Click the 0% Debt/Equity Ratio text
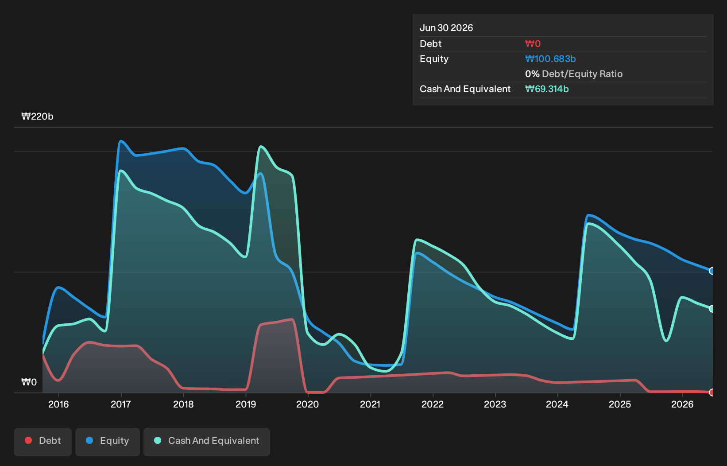The image size is (727, 466). (x=574, y=74)
